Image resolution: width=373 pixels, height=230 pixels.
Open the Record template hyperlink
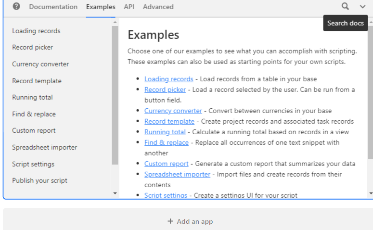[169, 121]
